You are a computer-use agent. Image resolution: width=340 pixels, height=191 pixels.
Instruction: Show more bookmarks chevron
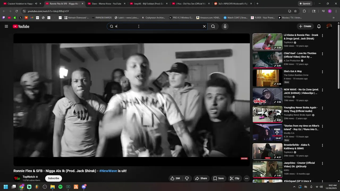pos(334,18)
